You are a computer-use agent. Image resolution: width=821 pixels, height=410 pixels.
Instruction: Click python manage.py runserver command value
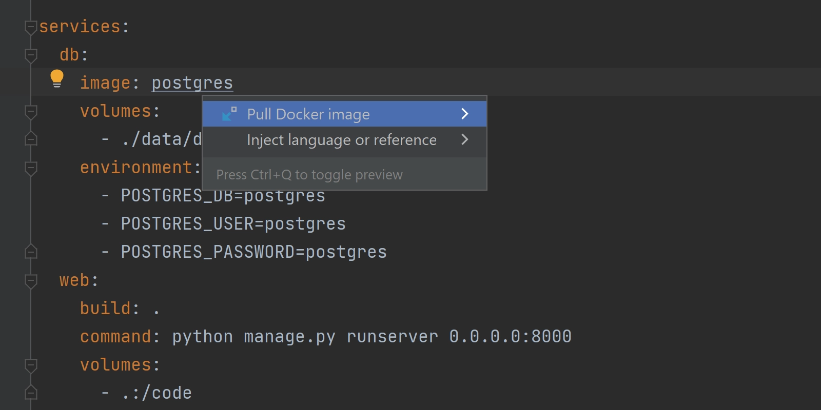coord(372,337)
